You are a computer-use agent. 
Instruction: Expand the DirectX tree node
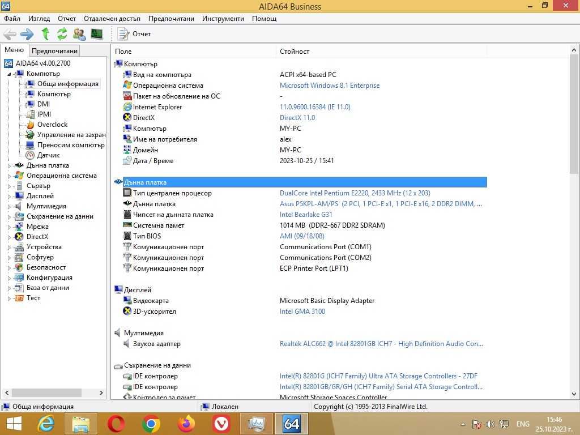pos(9,237)
